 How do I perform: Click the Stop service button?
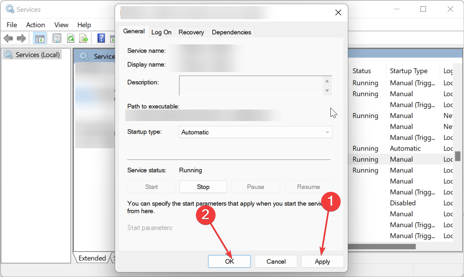203,187
